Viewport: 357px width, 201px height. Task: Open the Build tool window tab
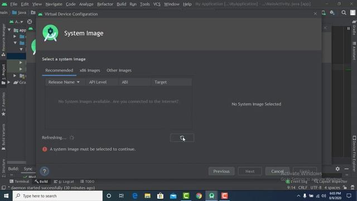(x=41, y=181)
